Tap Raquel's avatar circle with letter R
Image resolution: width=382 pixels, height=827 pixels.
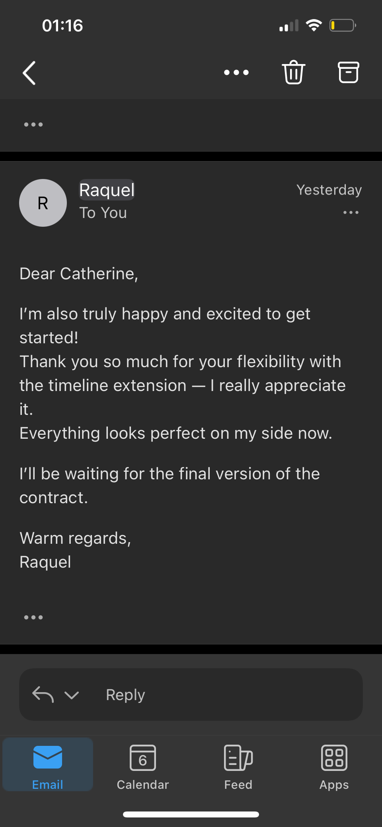pos(43,203)
